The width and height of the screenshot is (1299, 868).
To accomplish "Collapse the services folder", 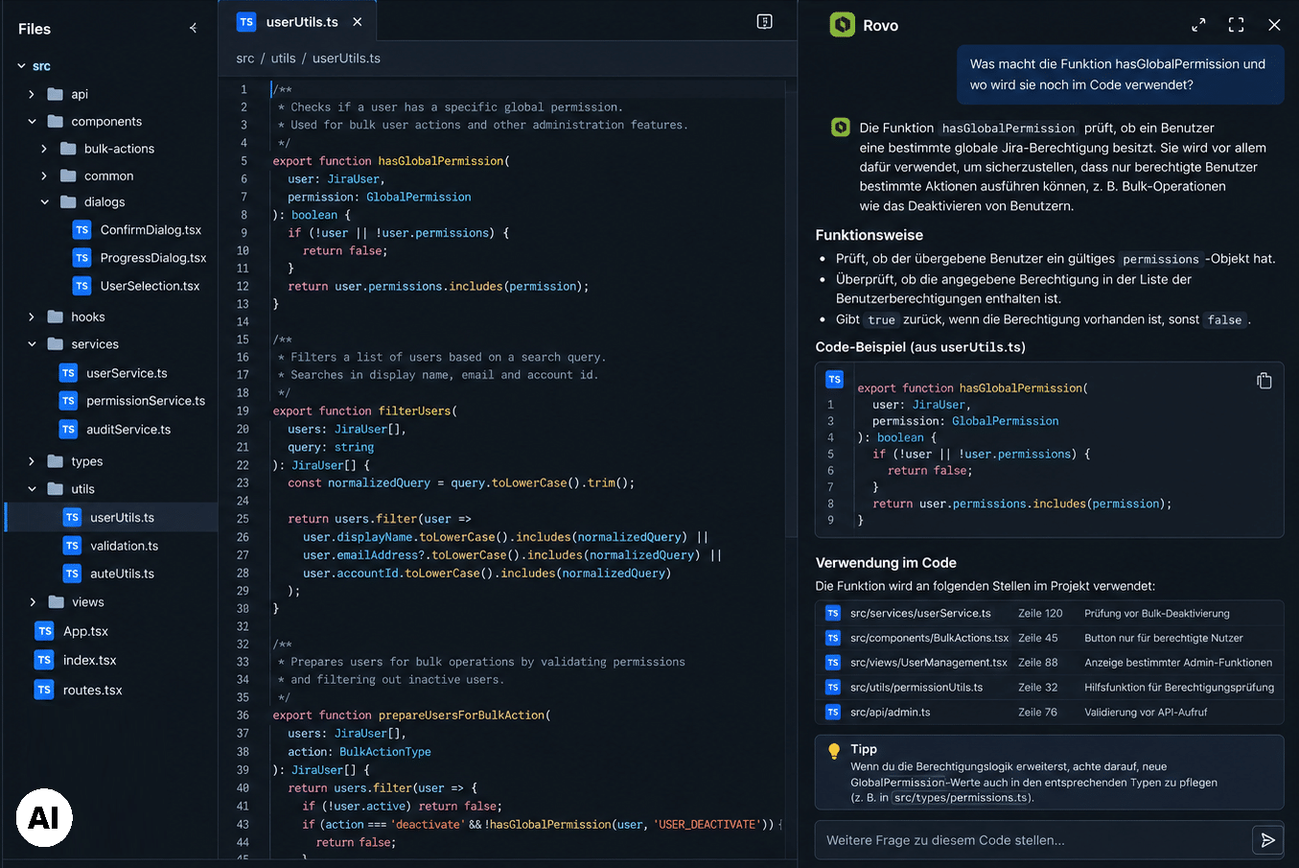I will tap(32, 344).
